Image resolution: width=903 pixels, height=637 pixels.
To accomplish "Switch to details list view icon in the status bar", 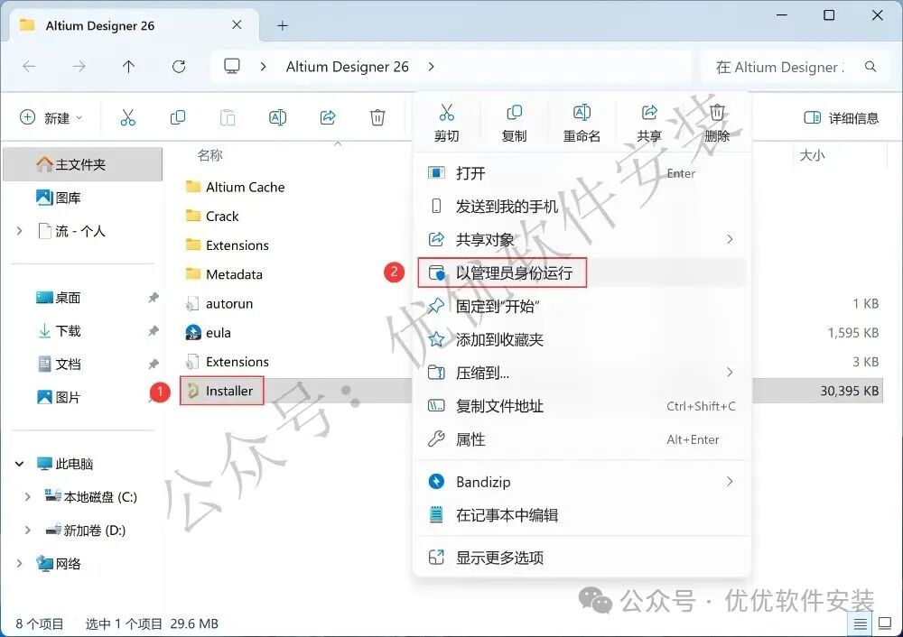I will coord(861,623).
